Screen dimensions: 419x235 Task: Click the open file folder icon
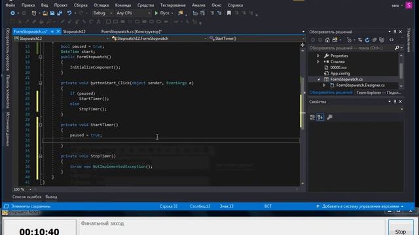click(x=45, y=13)
